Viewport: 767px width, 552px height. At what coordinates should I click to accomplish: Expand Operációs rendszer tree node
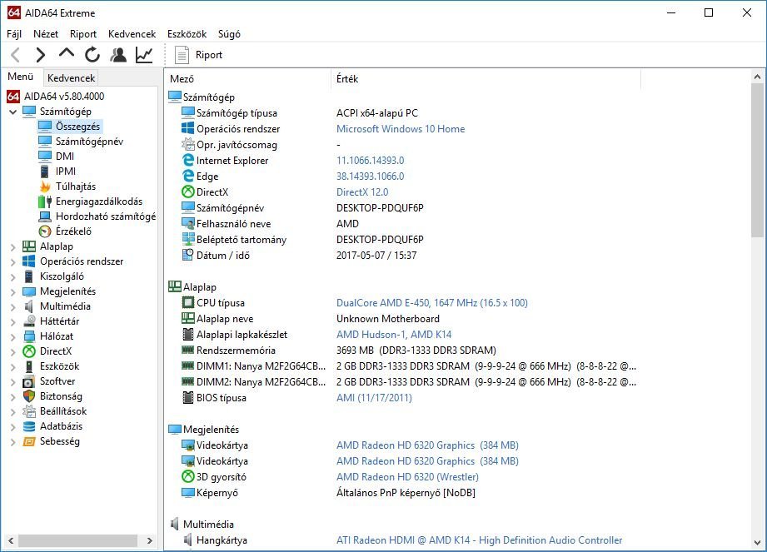[x=12, y=261]
